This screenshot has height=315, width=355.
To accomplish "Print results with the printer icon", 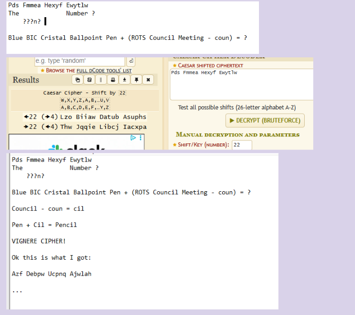I will tap(113, 80).
